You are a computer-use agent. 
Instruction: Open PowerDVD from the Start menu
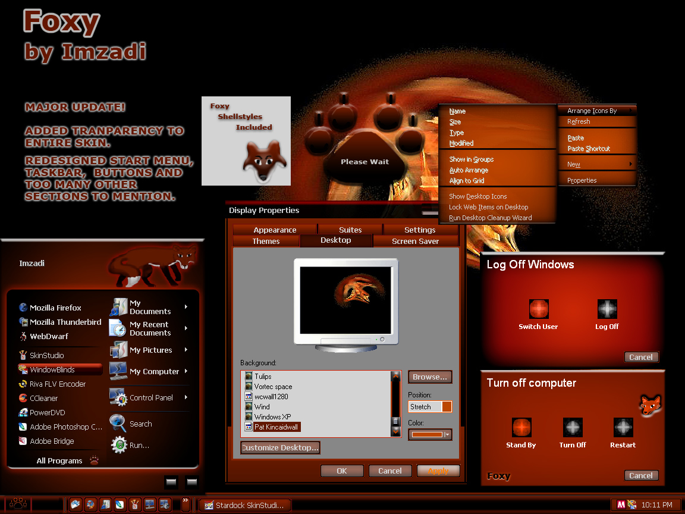point(42,413)
